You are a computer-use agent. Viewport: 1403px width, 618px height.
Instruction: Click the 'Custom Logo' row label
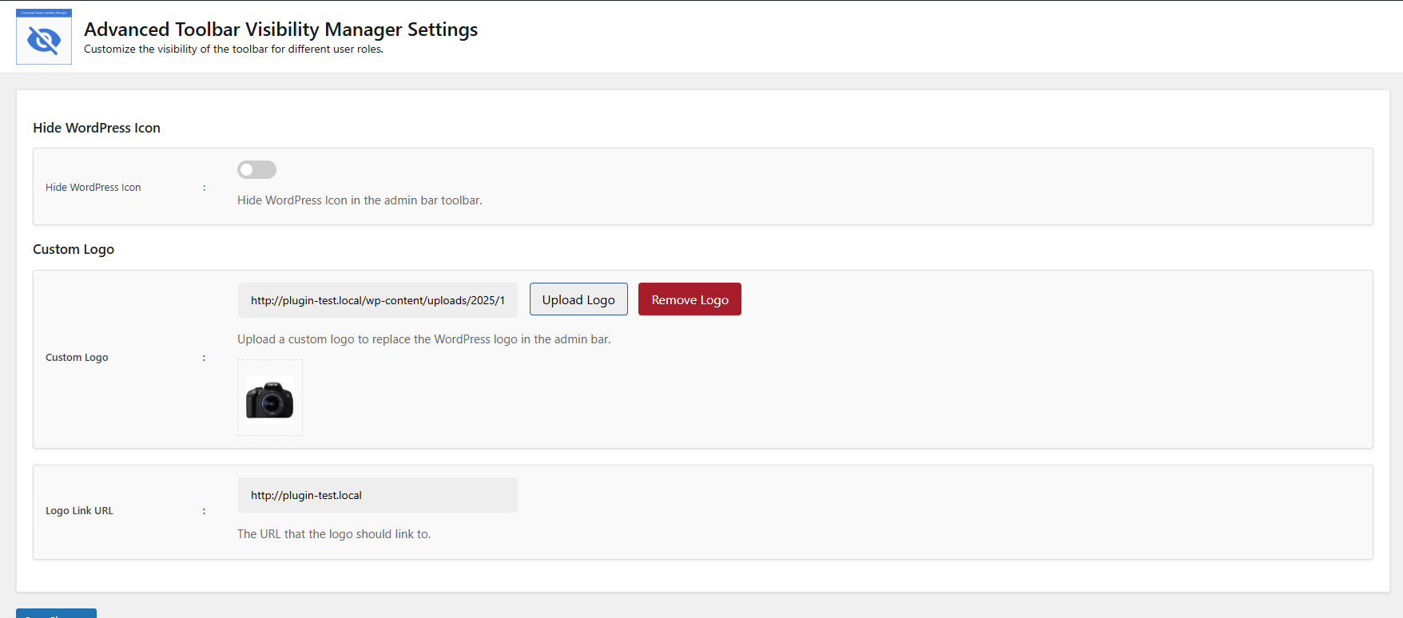click(x=77, y=358)
